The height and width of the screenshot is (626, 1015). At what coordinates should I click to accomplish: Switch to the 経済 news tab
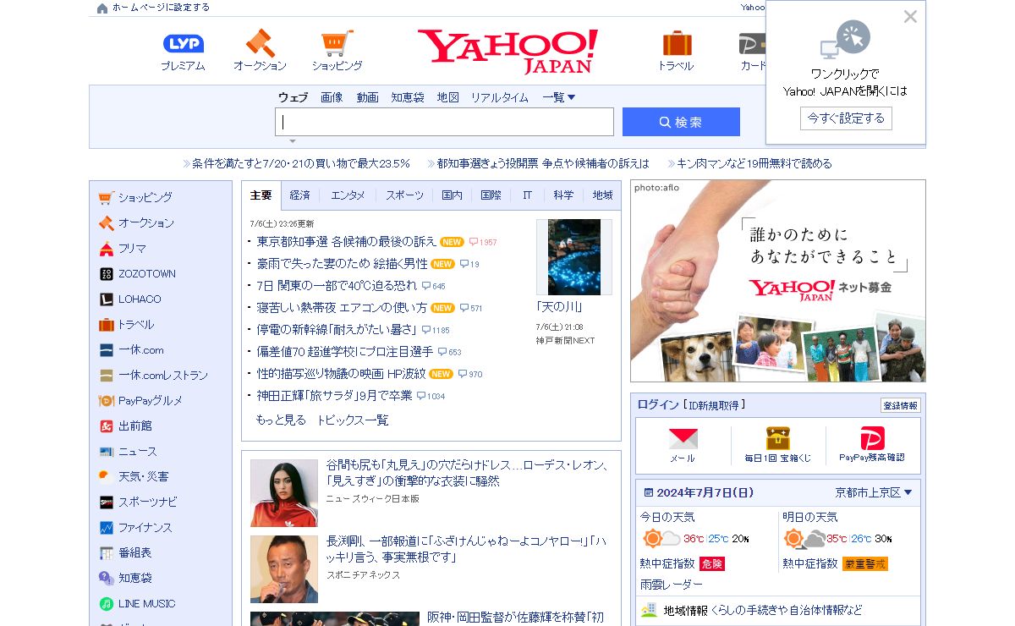point(299,195)
